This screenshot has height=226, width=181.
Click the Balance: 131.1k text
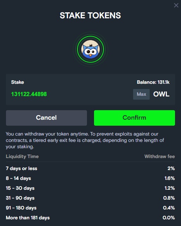tap(153, 82)
